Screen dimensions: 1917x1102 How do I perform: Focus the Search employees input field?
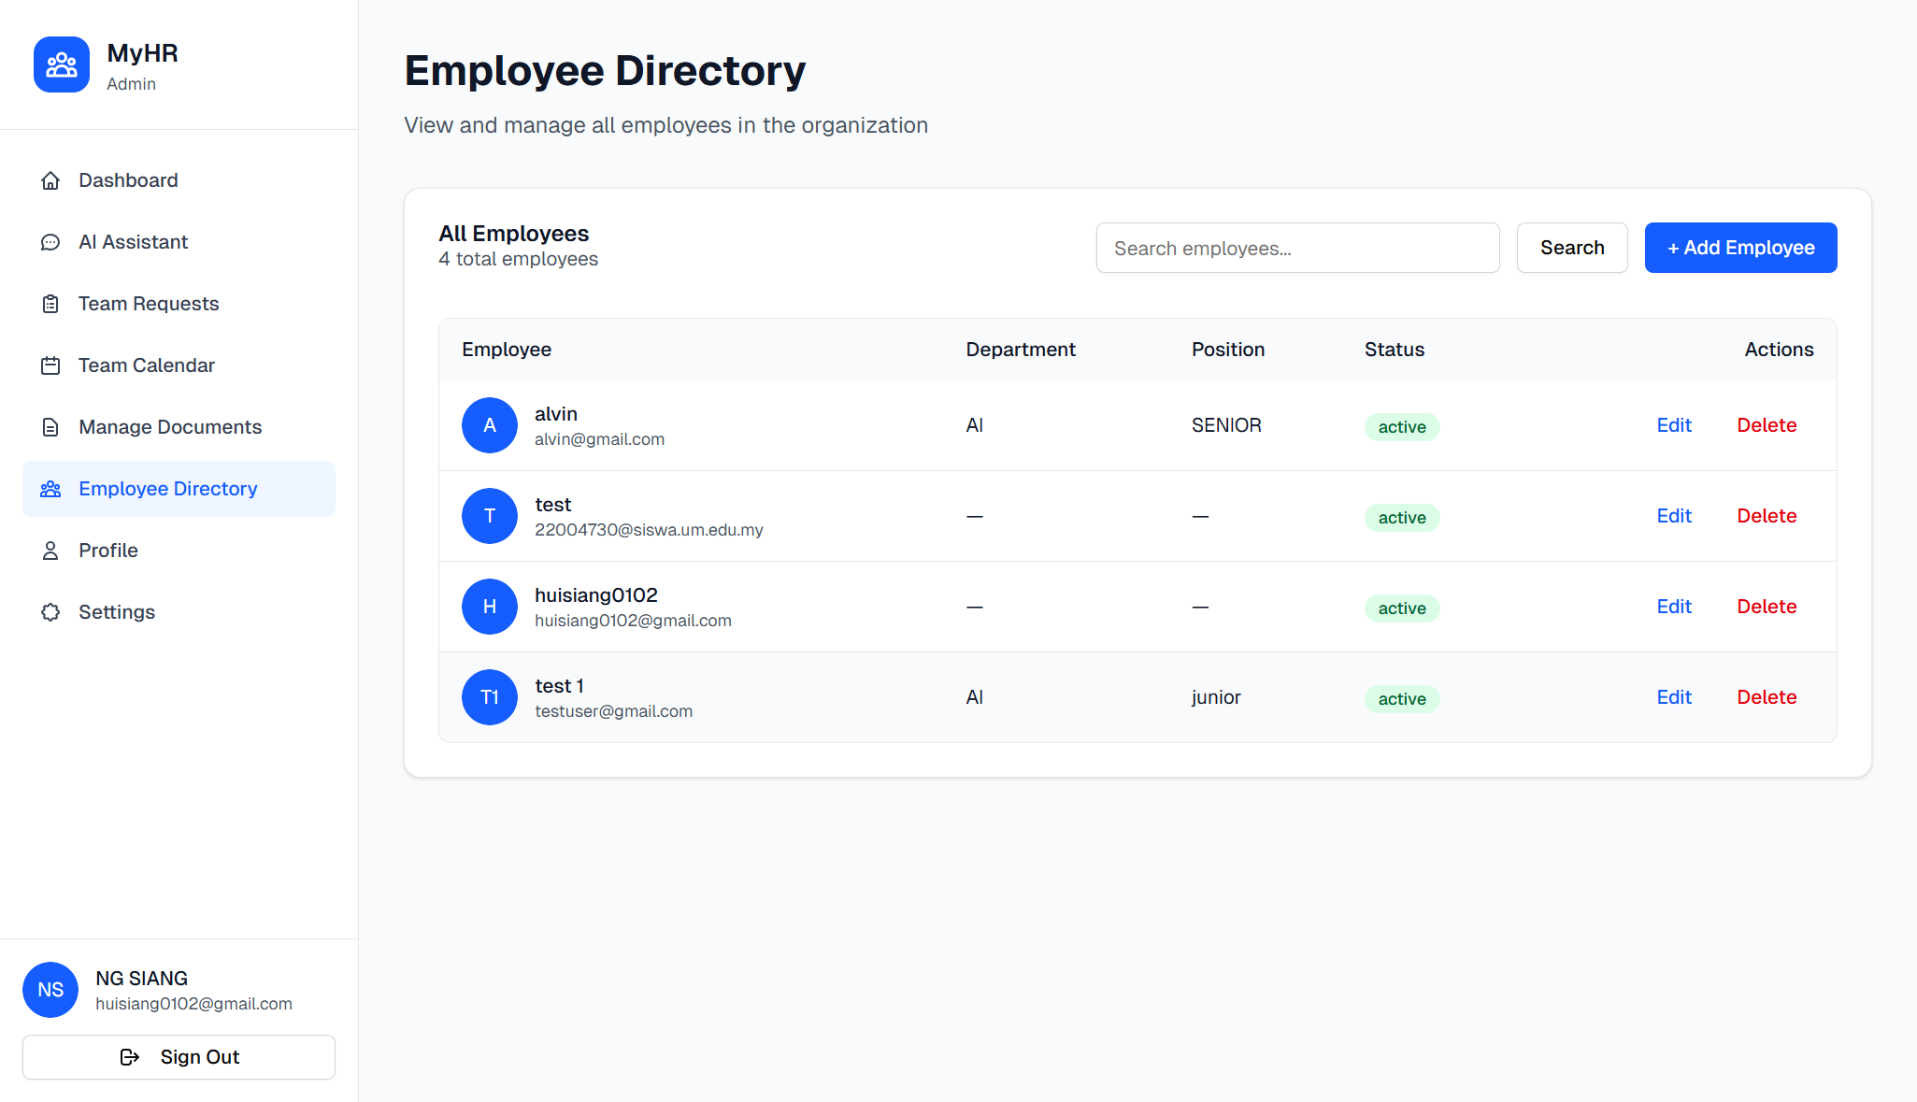click(x=1297, y=248)
